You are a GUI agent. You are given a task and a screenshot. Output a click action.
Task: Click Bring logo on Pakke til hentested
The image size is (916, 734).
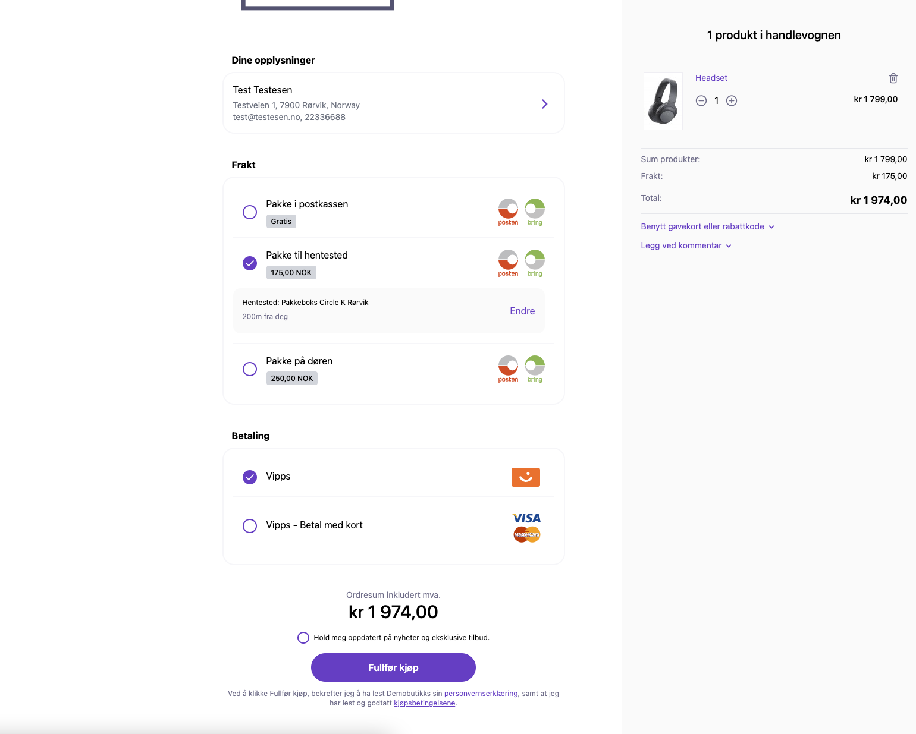pyautogui.click(x=535, y=263)
